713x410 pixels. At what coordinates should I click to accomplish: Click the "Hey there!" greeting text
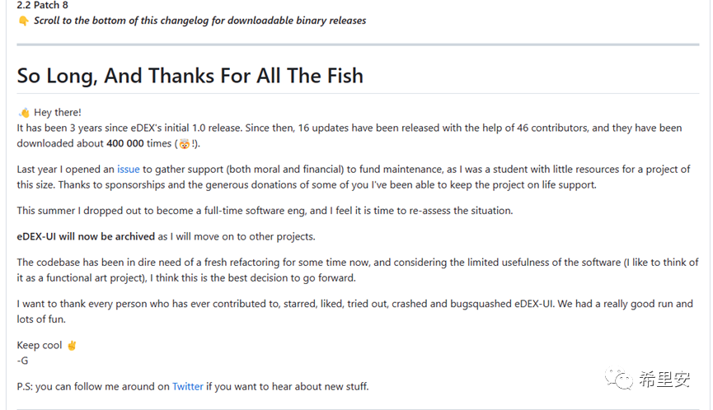tap(58, 113)
